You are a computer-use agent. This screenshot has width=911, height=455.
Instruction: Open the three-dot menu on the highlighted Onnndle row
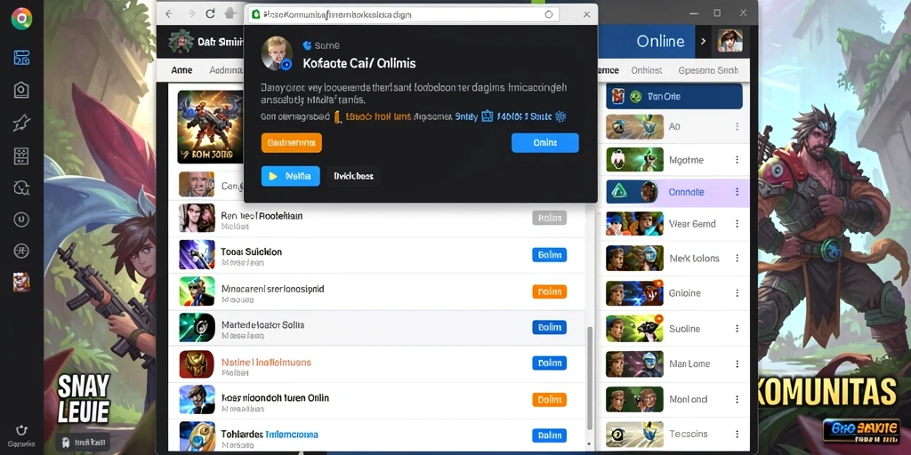pos(737,192)
